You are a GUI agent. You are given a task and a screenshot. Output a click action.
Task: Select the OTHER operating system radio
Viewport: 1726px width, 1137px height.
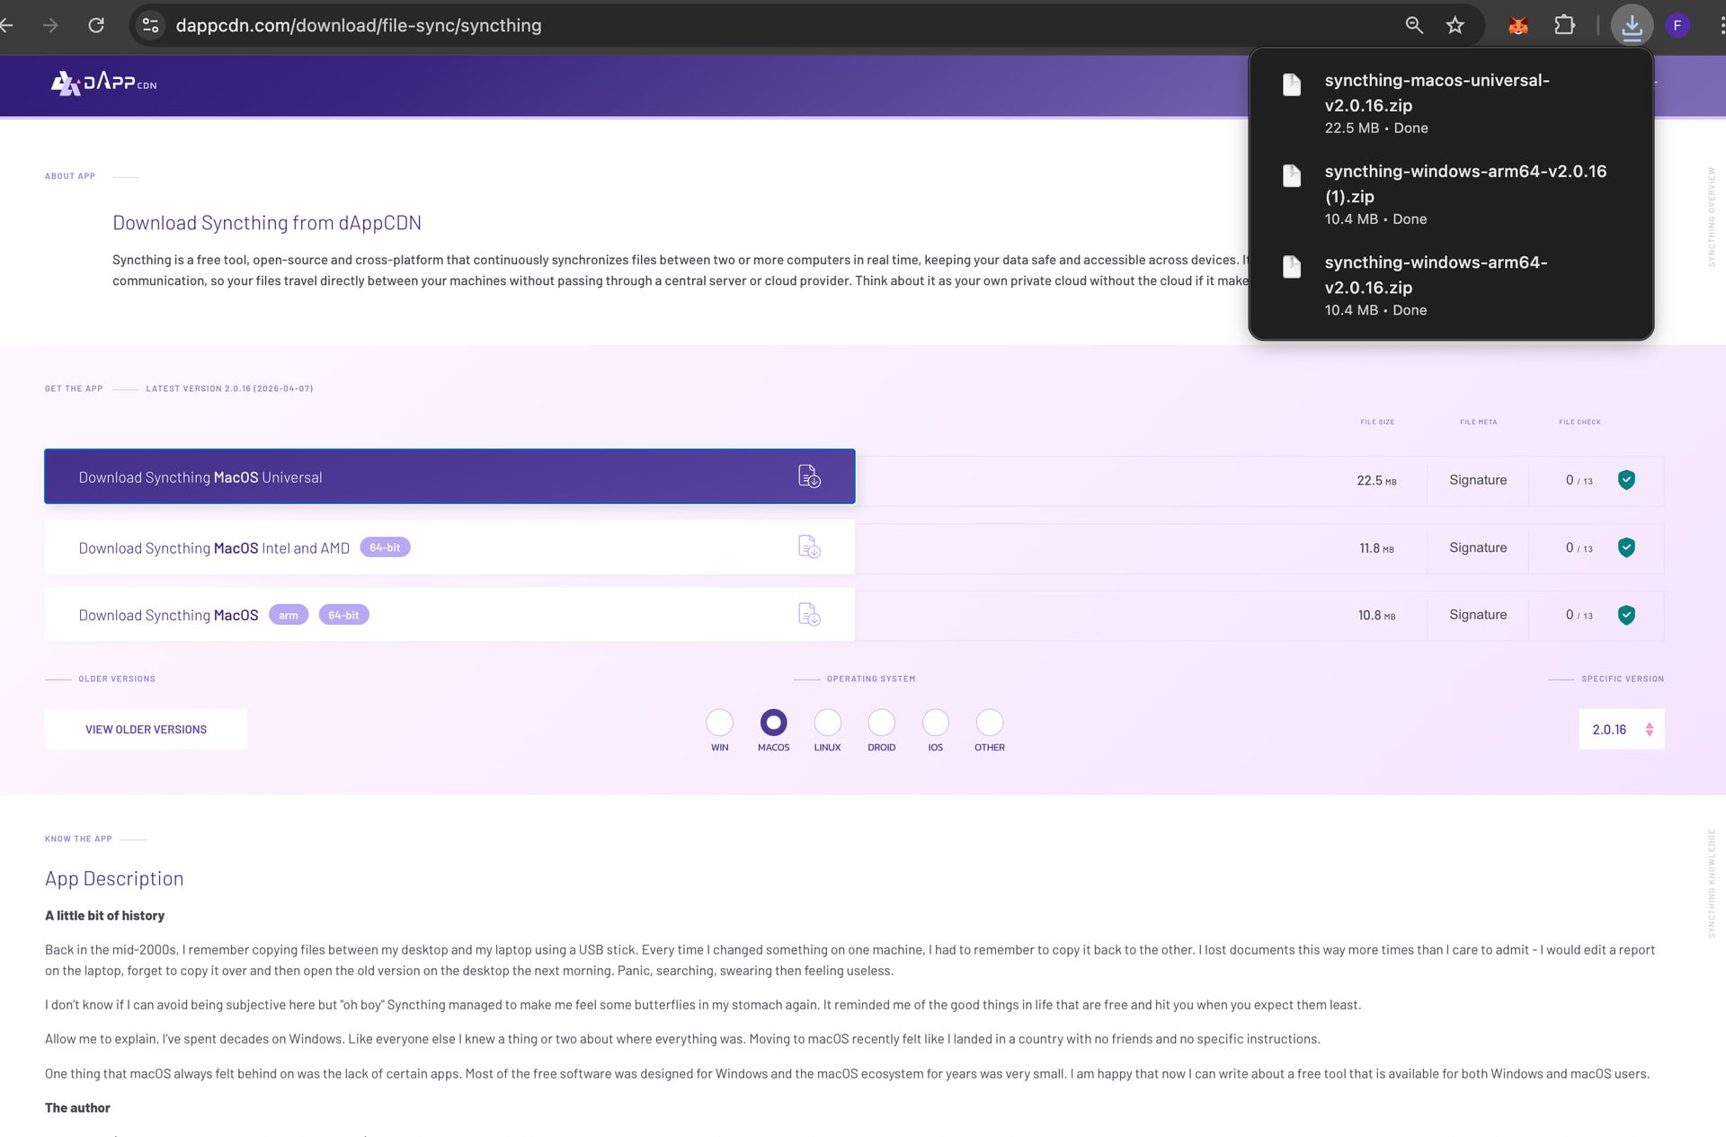(x=989, y=723)
